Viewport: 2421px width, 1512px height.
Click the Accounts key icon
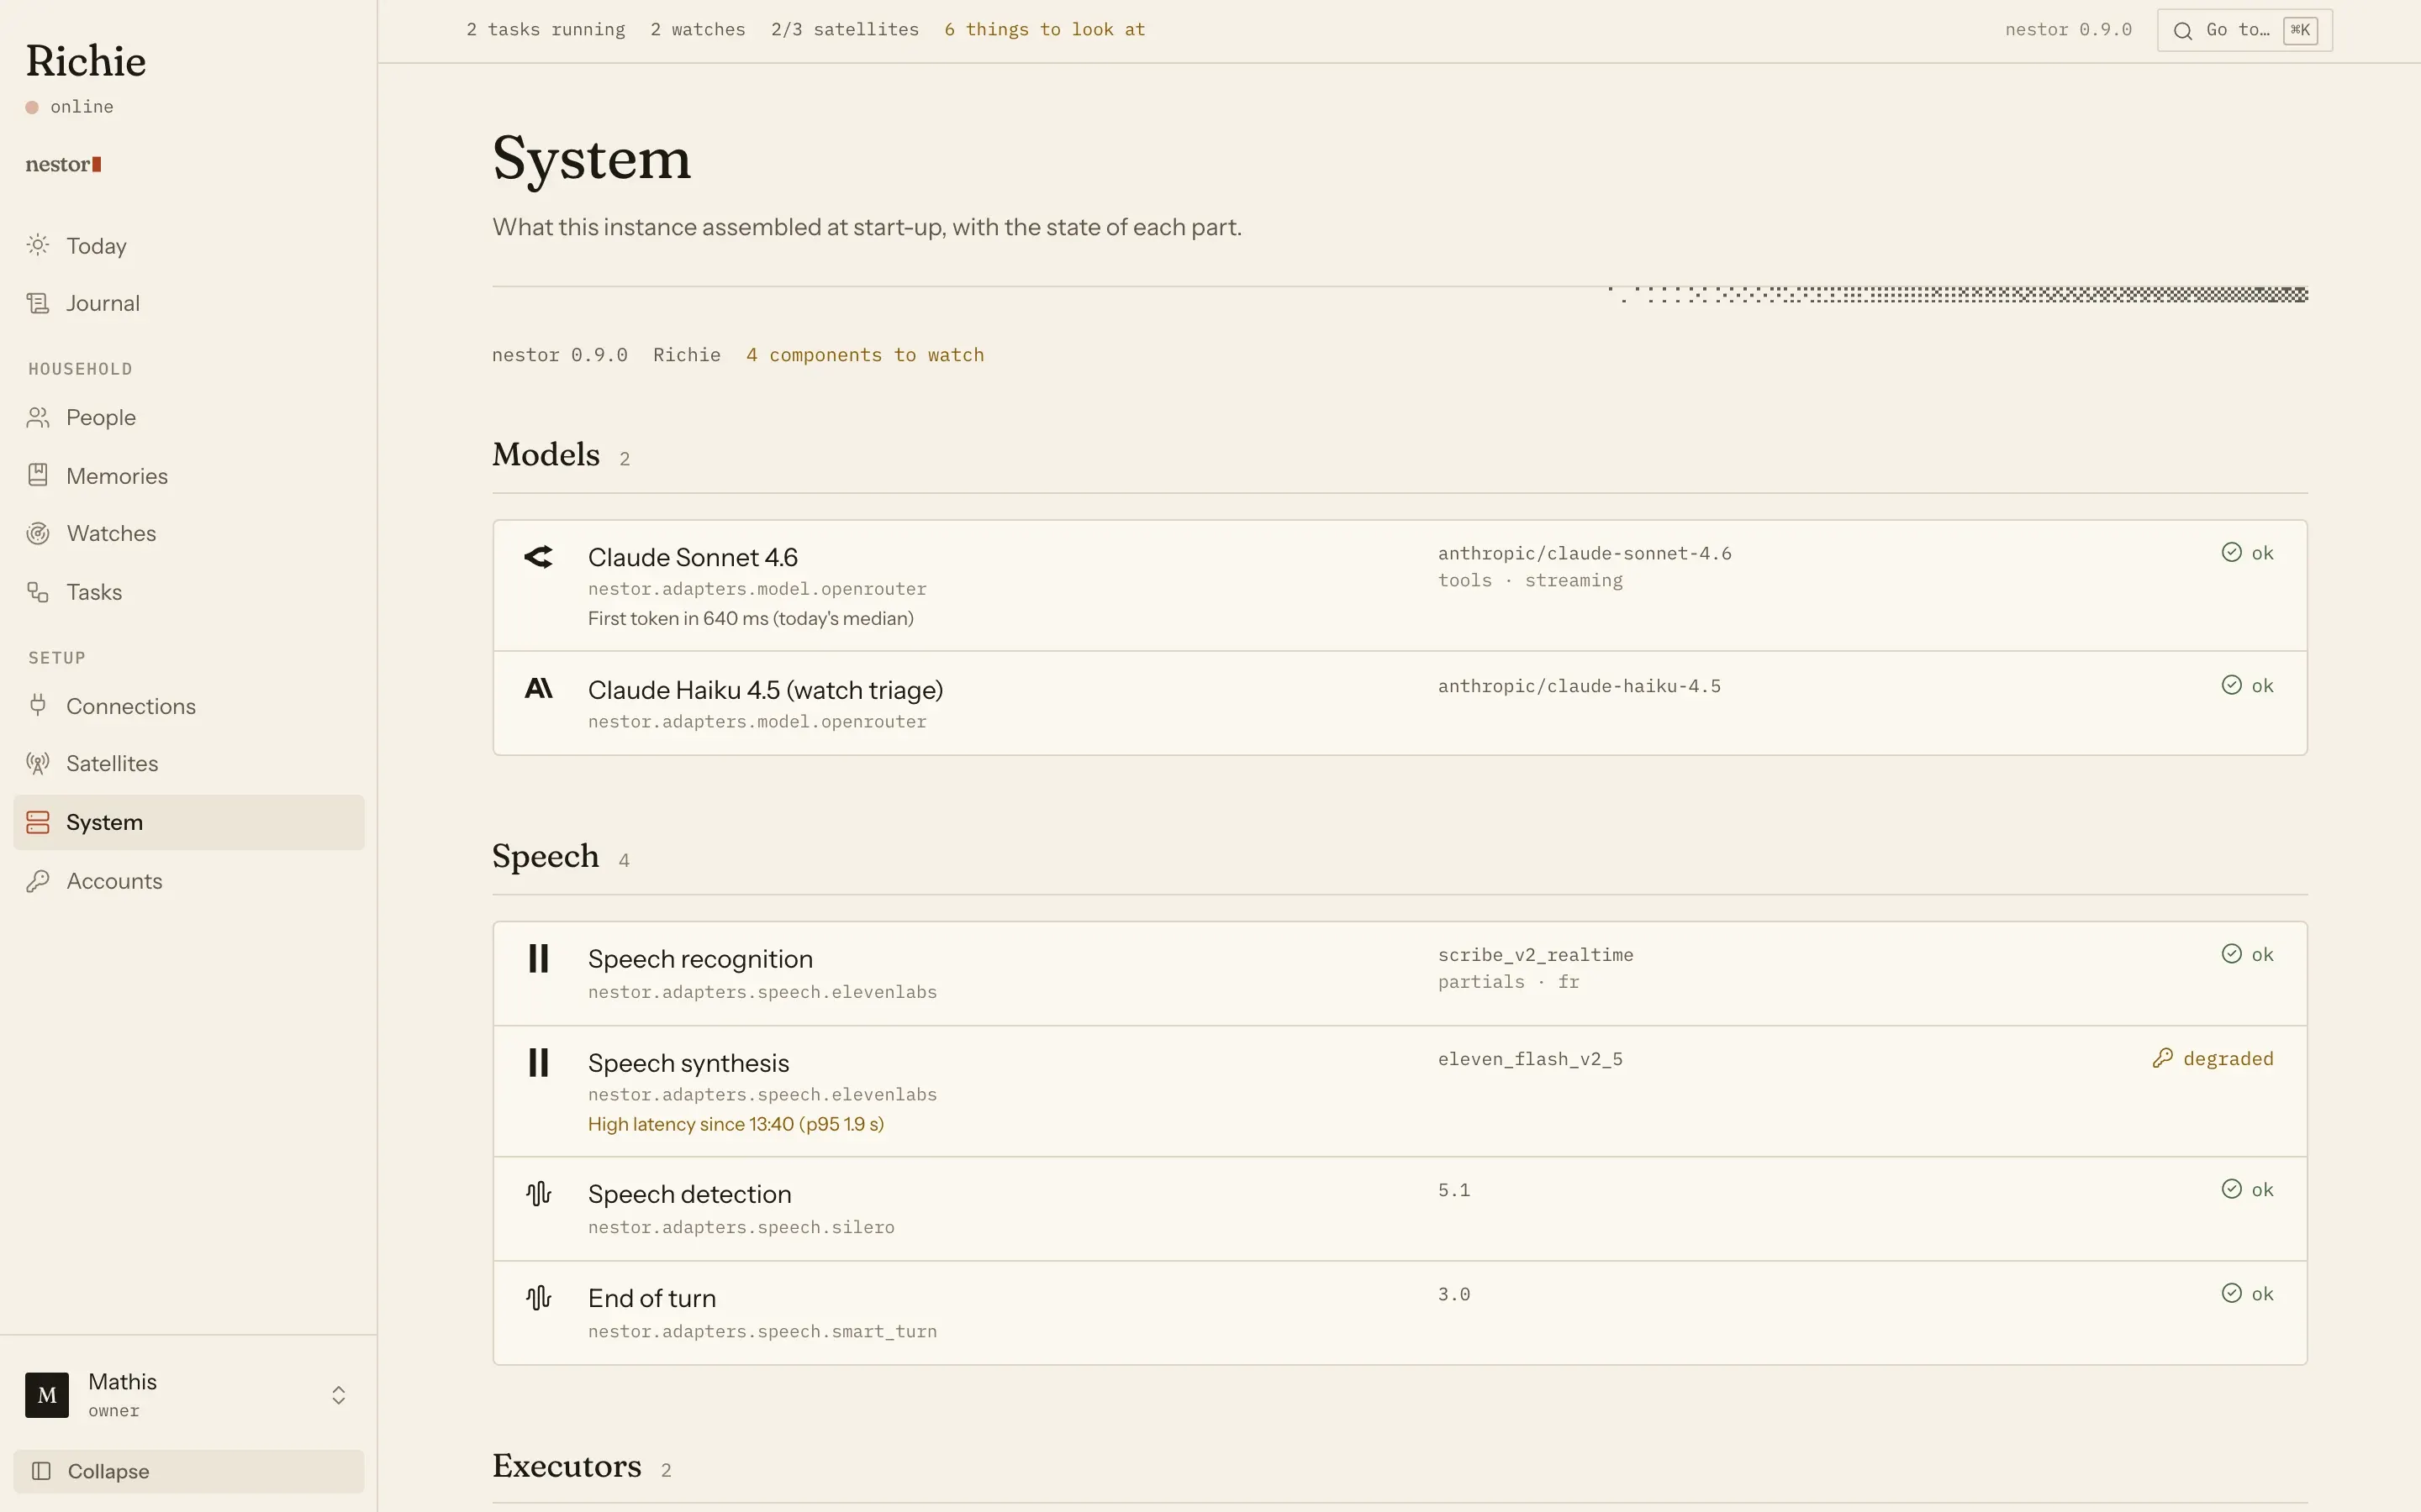(x=38, y=880)
